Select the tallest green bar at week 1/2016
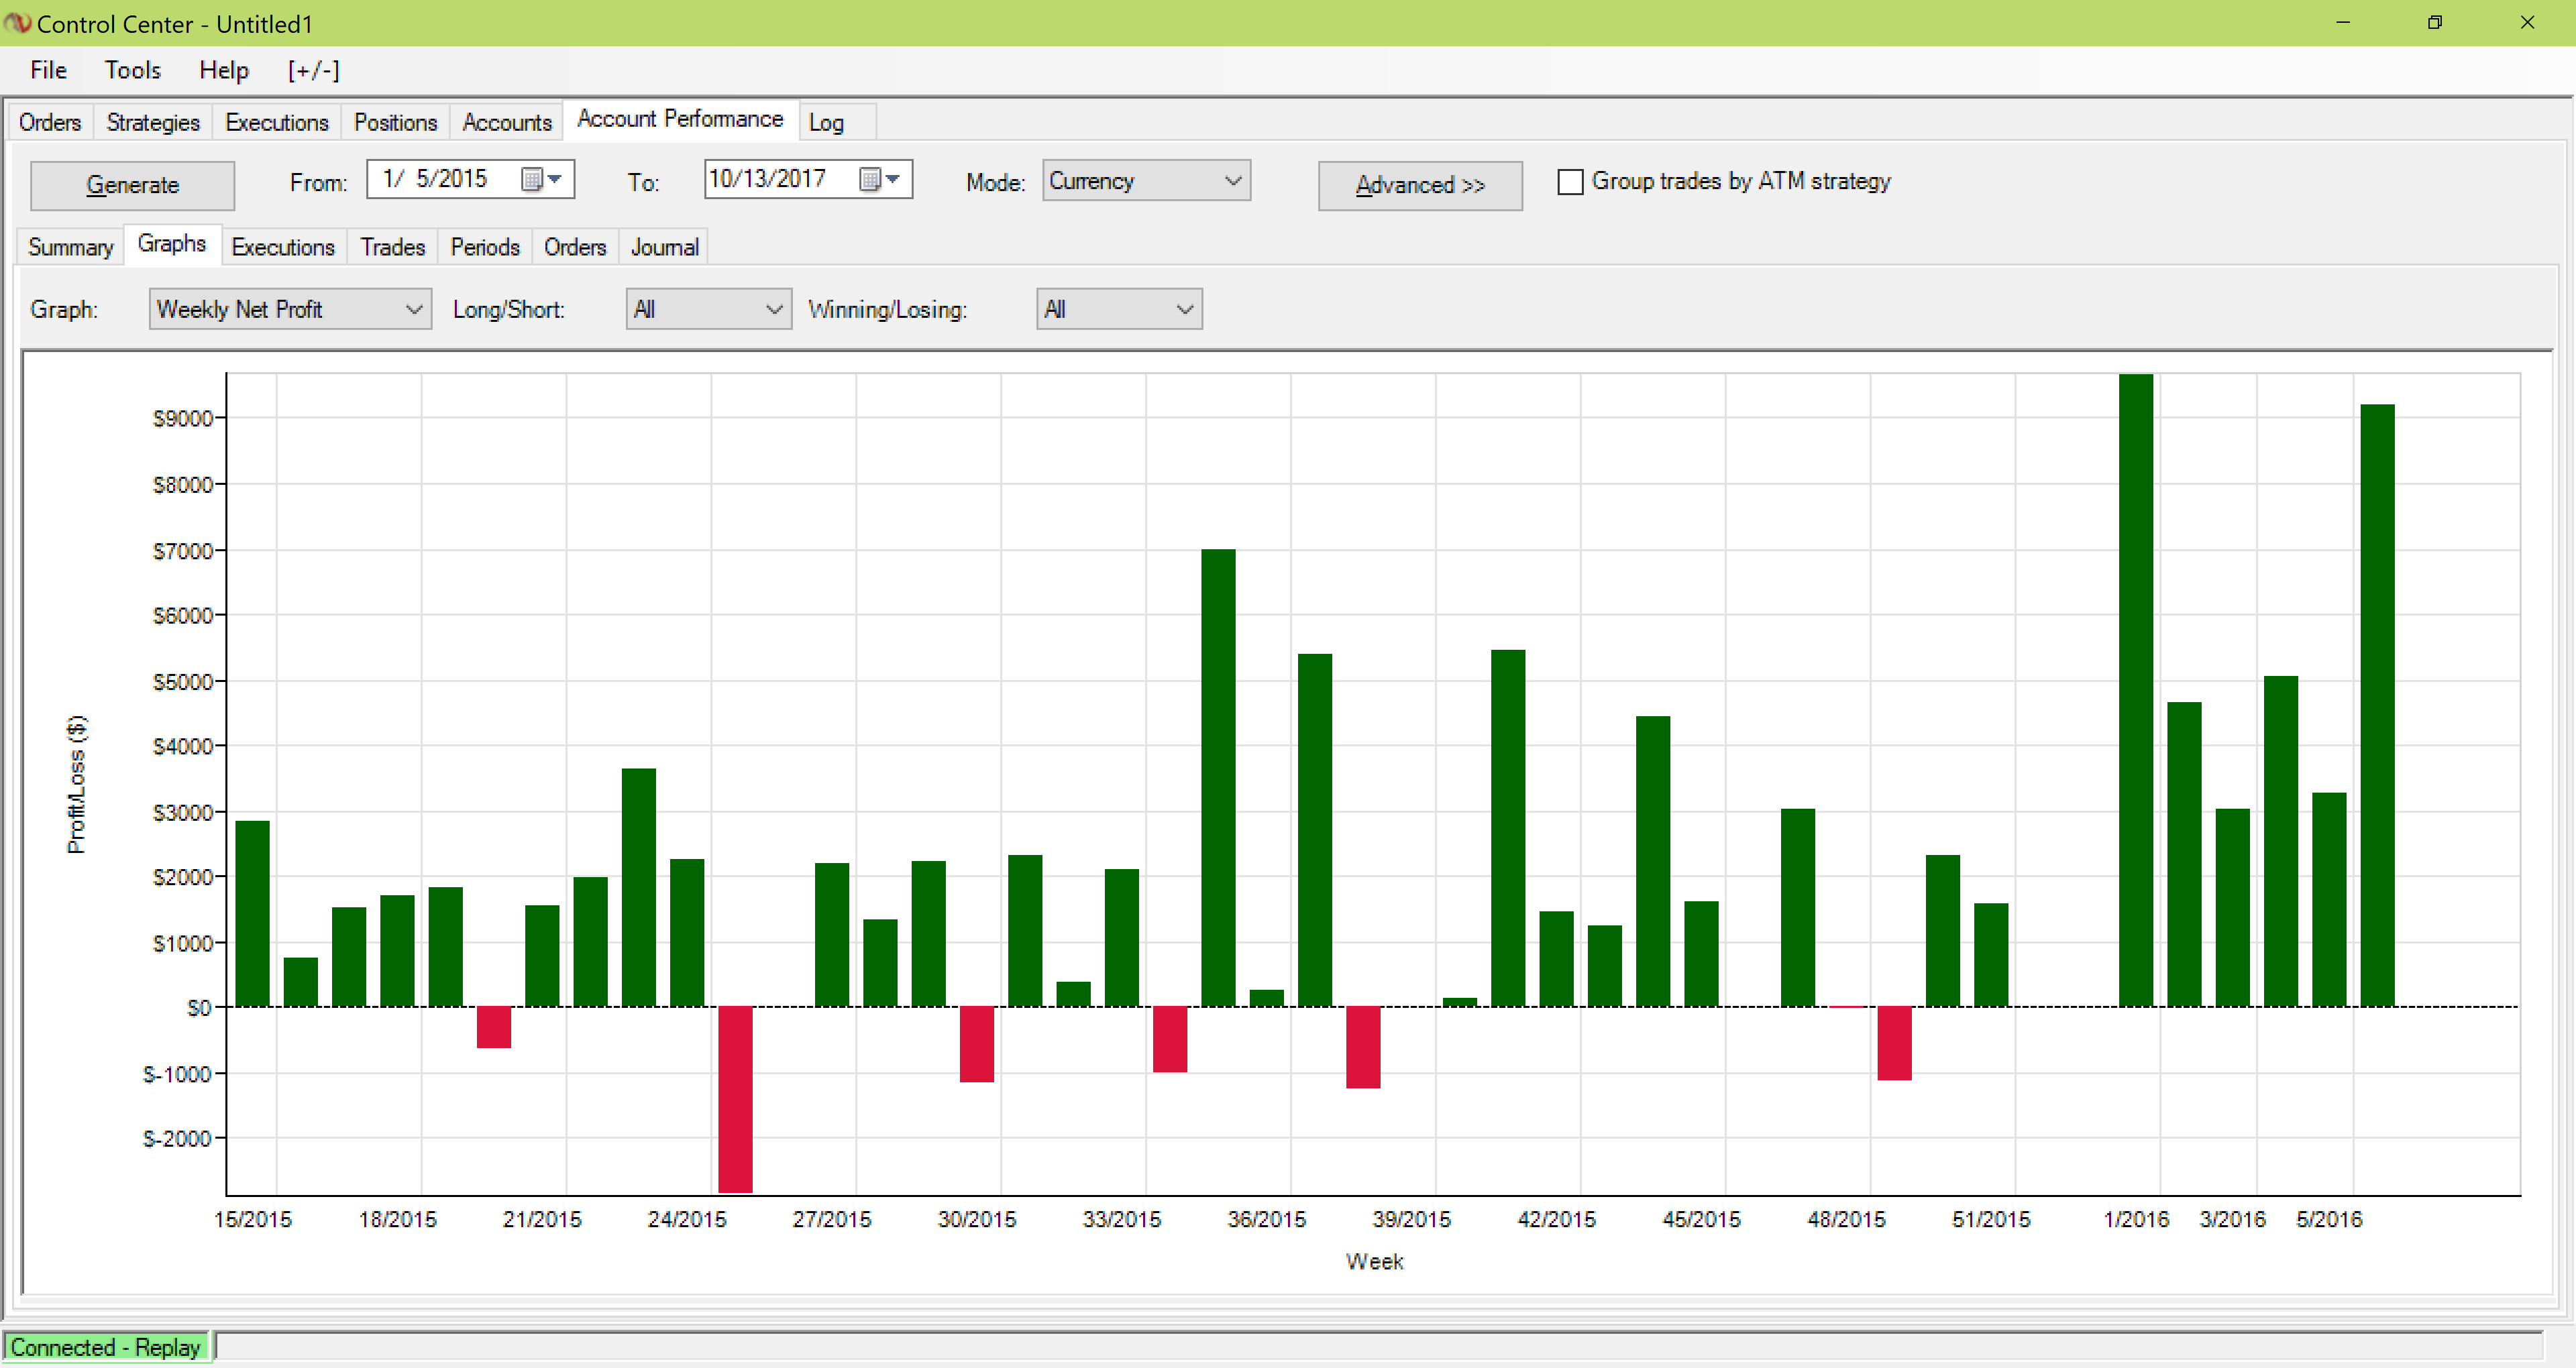 click(2135, 690)
